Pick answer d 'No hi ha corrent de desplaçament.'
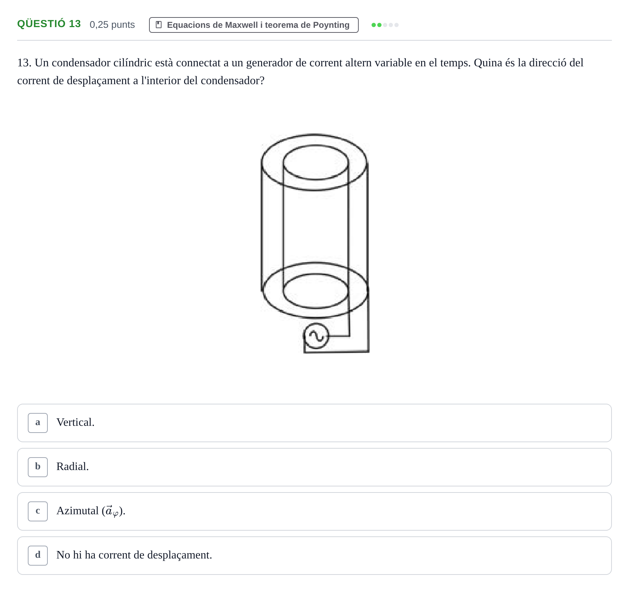629x592 pixels. click(314, 555)
